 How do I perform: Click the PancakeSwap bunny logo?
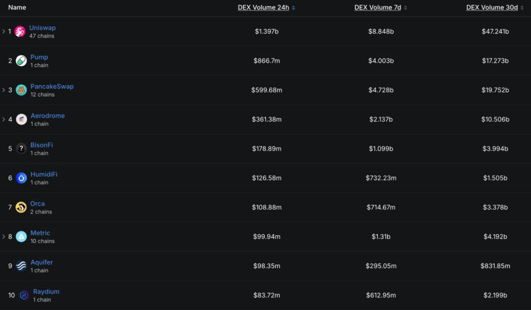[21, 90]
